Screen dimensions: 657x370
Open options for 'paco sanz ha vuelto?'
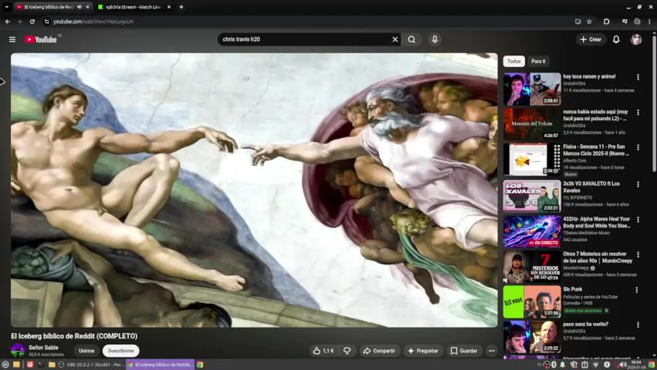[x=638, y=325]
